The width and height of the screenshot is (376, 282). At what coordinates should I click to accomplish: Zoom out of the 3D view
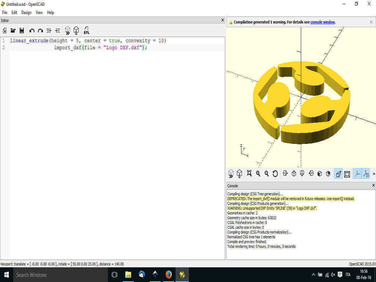[267, 173]
